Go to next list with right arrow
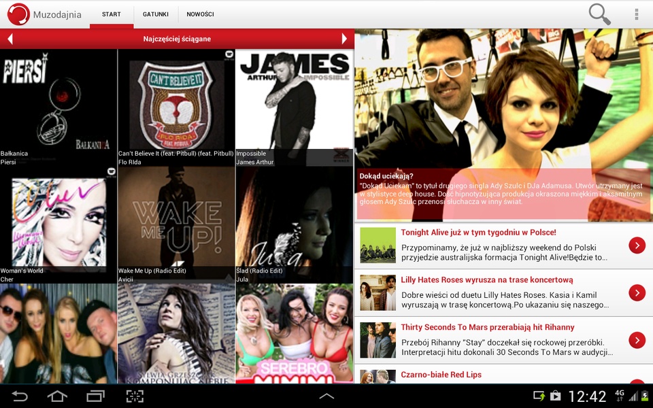Image resolution: width=653 pixels, height=408 pixels. click(x=344, y=39)
